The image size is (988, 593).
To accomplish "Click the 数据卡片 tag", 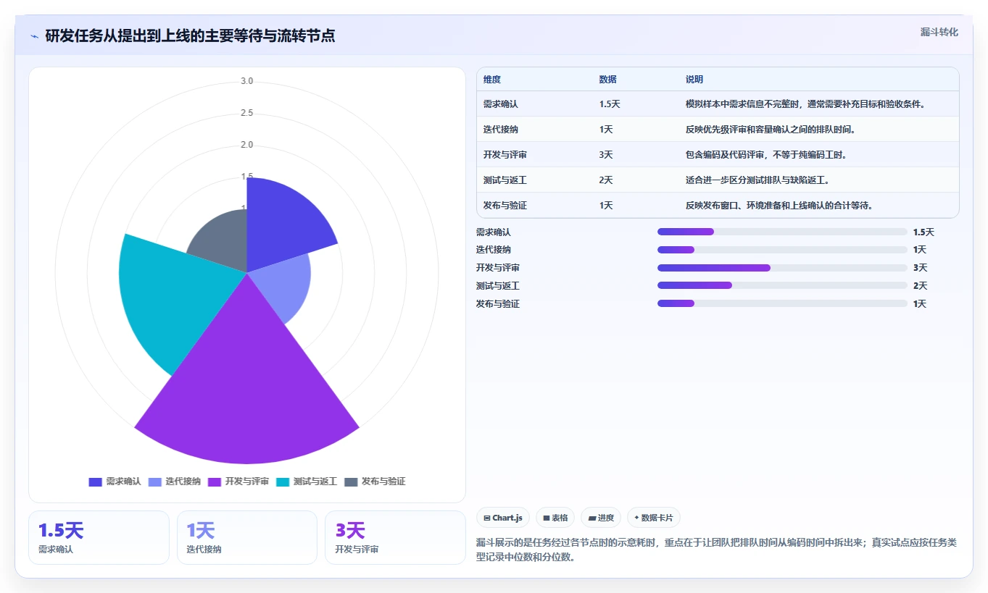I will coord(654,518).
